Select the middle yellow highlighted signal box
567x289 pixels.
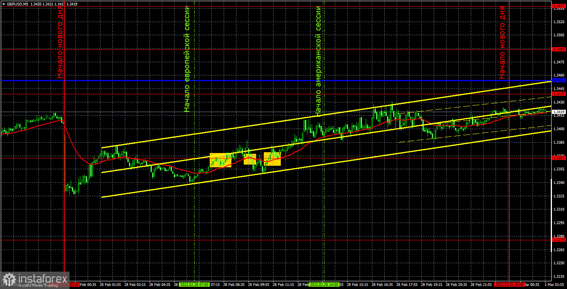(x=250, y=159)
